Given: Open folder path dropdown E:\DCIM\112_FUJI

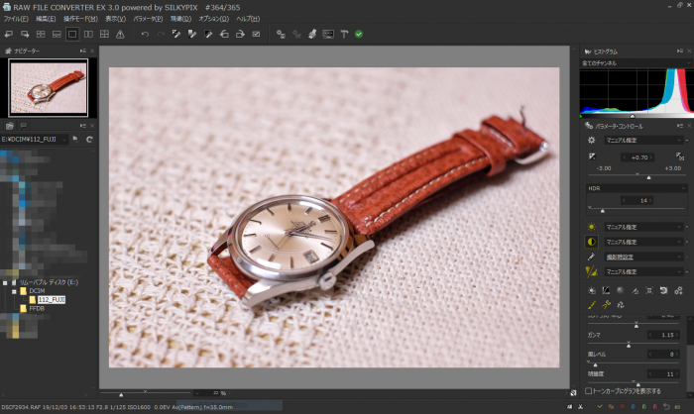Looking at the screenshot, I should (34, 140).
